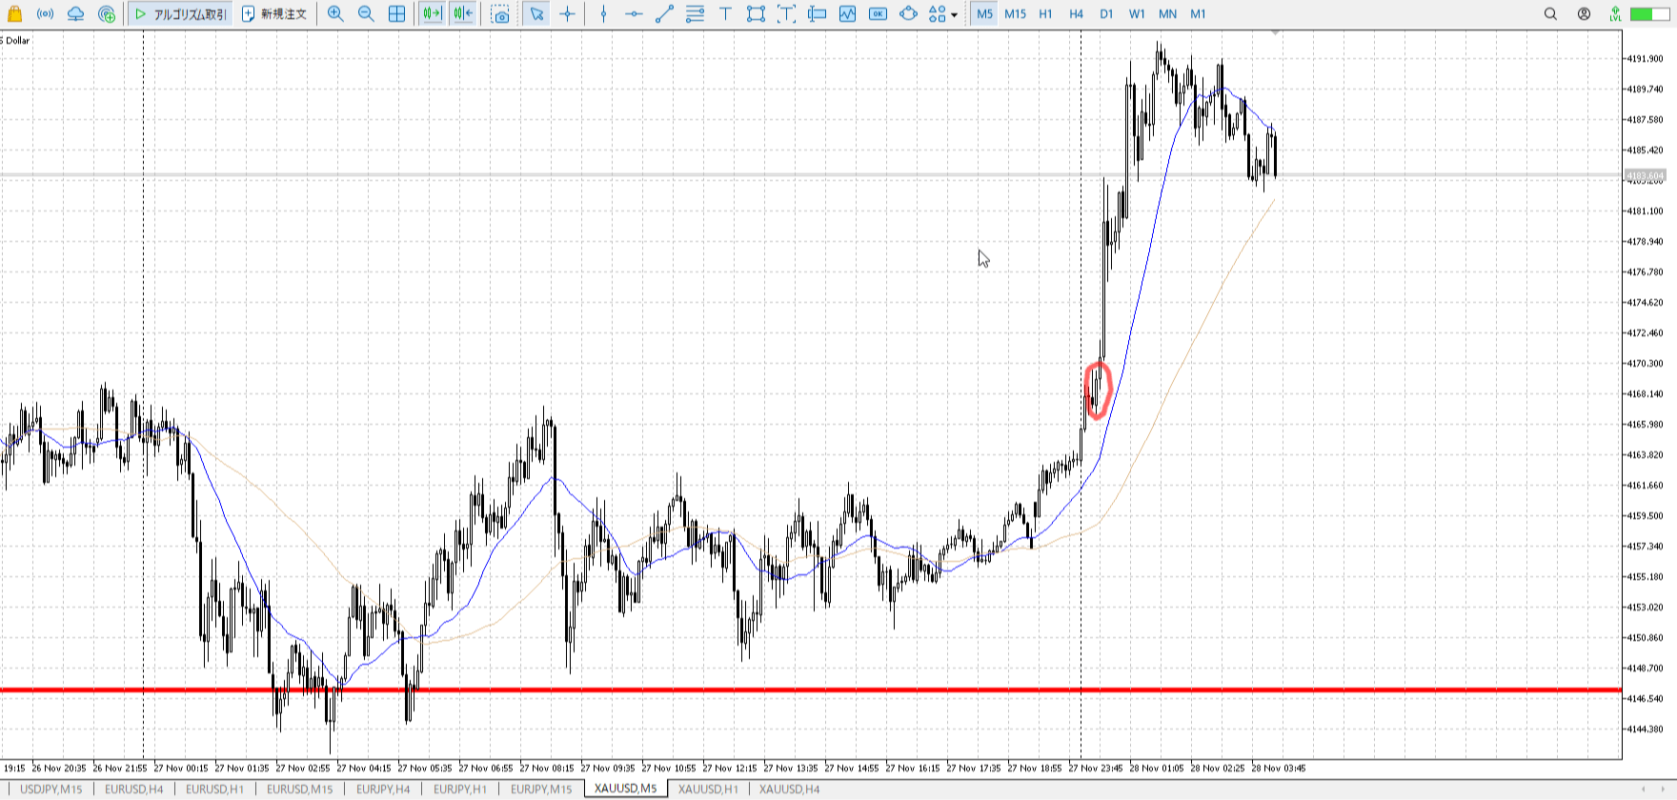Click the zoom in magnifier icon
Screen dimensions: 1677x800
[335, 14]
